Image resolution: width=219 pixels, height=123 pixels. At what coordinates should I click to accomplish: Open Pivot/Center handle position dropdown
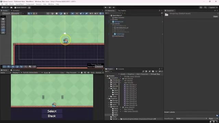click(x=6, y=14)
